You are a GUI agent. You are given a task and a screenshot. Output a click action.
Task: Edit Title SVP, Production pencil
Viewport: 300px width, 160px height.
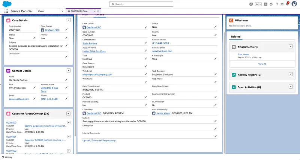tap(34, 87)
